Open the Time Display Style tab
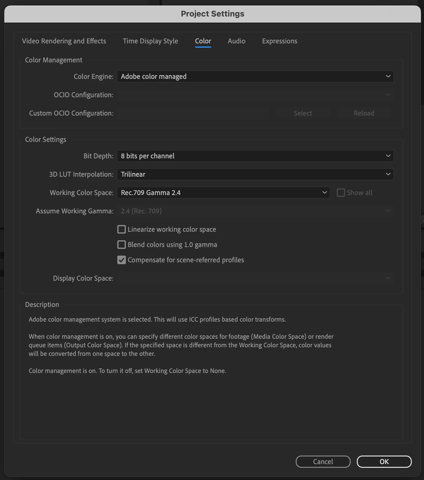The width and height of the screenshot is (424, 480). coord(150,41)
